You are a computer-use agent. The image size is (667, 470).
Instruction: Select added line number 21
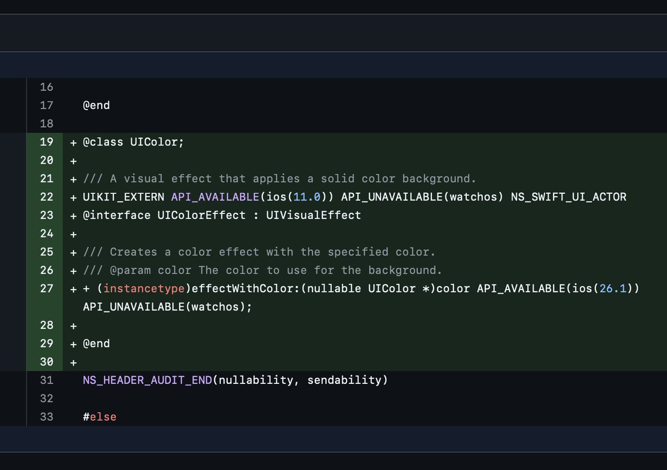[47, 179]
